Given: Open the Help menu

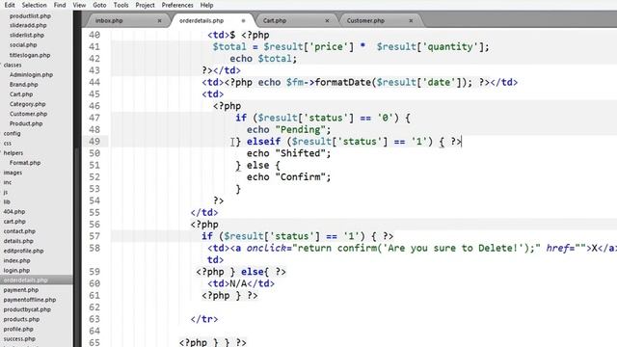Looking at the screenshot, I should (x=206, y=5).
